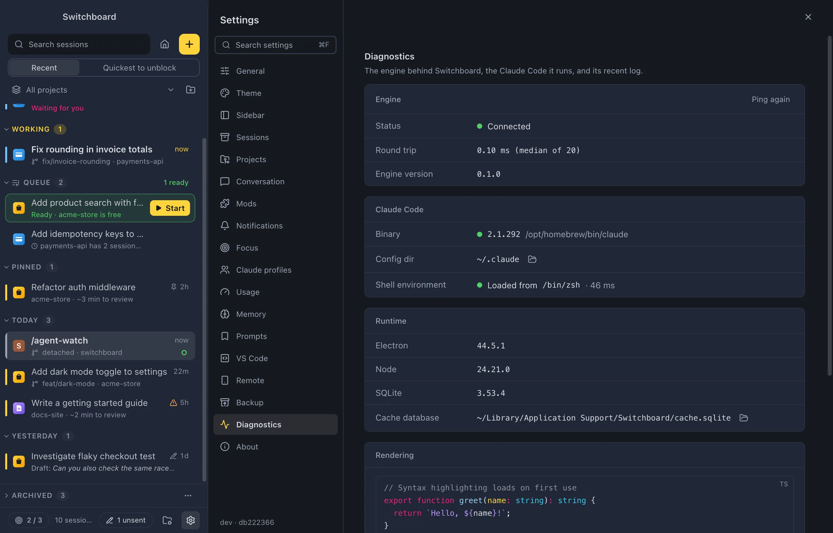Click the settings panel vertical scrollbar

tap(829, 206)
